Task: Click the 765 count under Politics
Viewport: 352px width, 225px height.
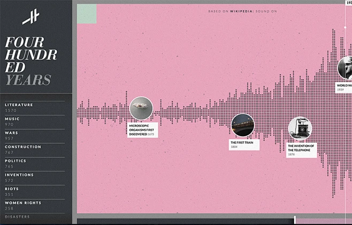Action: (9, 166)
